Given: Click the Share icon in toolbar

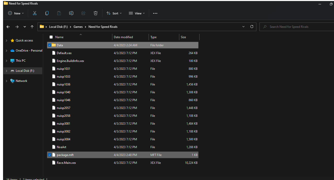Looking at the screenshot, I should (83, 13).
